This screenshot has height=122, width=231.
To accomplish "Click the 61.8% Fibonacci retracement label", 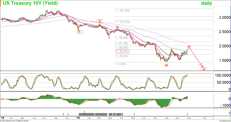I will click(121, 44).
